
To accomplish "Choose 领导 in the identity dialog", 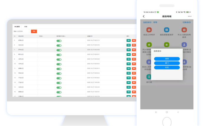I will [167, 59].
